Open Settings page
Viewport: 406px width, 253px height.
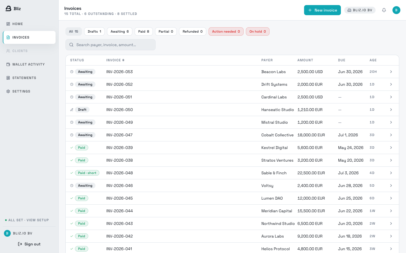(29, 91)
